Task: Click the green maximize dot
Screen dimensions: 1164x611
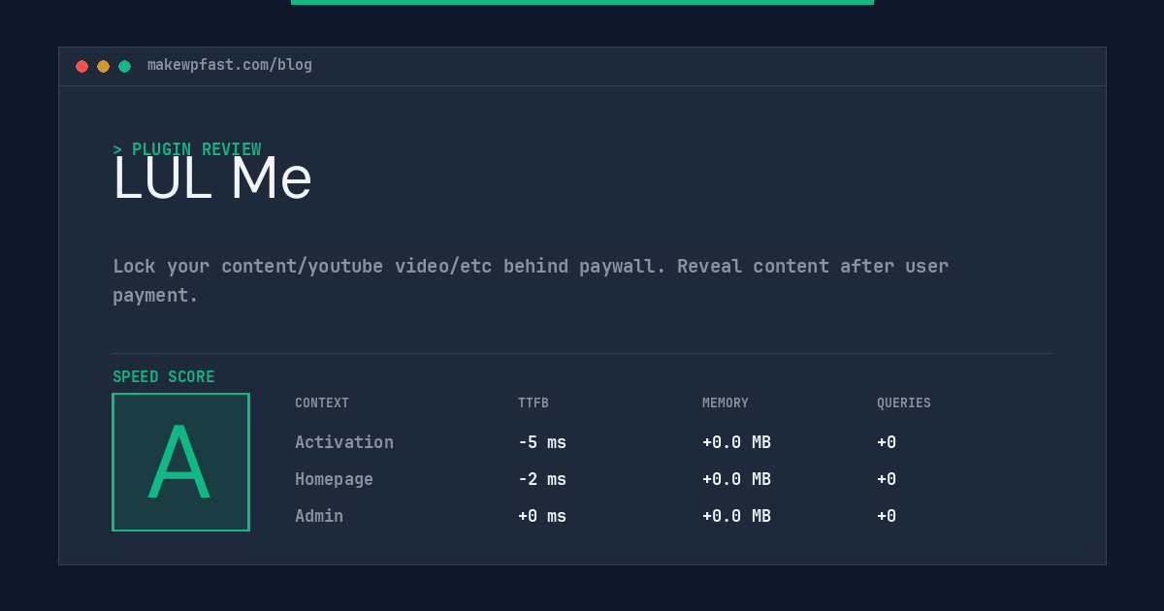Action: tap(124, 66)
